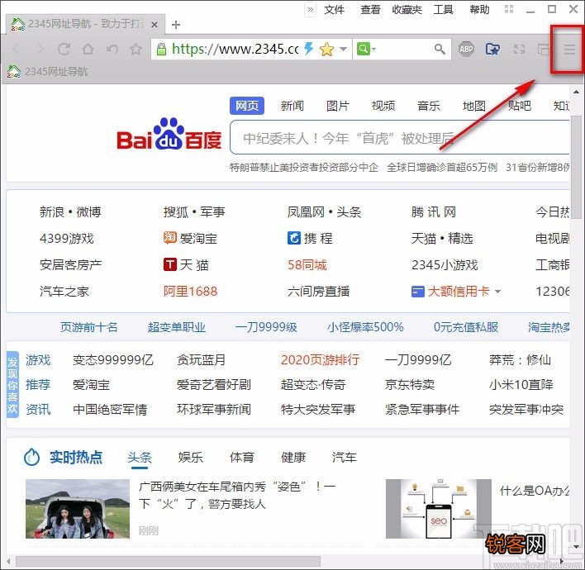The width and height of the screenshot is (585, 570).
Task: Click the URL address field
Action: pos(235,49)
